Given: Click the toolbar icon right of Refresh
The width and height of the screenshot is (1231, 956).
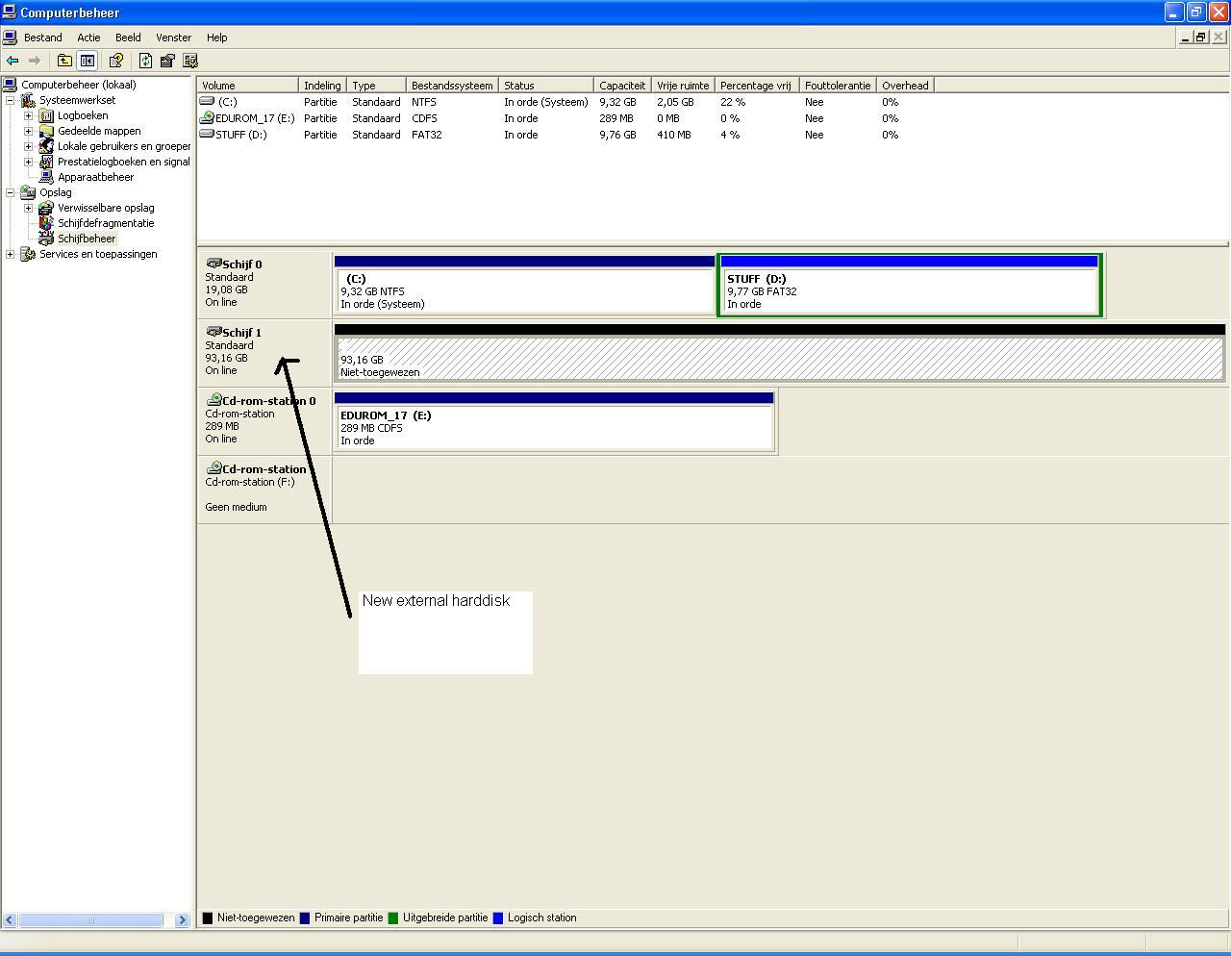Looking at the screenshot, I should (167, 61).
